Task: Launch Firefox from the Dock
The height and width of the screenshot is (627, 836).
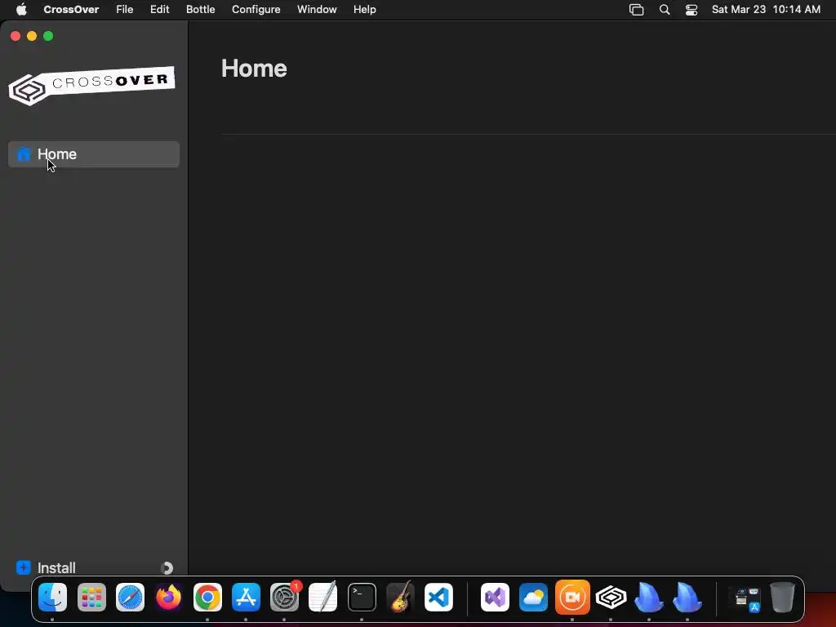Action: click(168, 597)
